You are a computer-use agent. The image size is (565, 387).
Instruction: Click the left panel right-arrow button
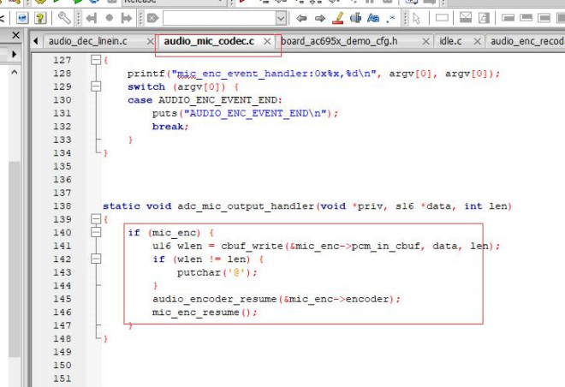(14, 55)
